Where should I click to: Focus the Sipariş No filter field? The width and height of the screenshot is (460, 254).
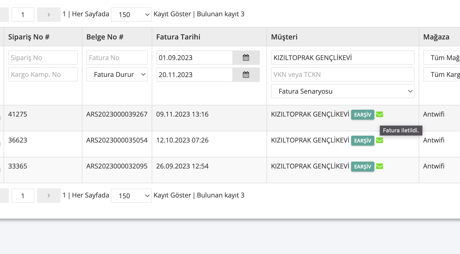pos(43,58)
